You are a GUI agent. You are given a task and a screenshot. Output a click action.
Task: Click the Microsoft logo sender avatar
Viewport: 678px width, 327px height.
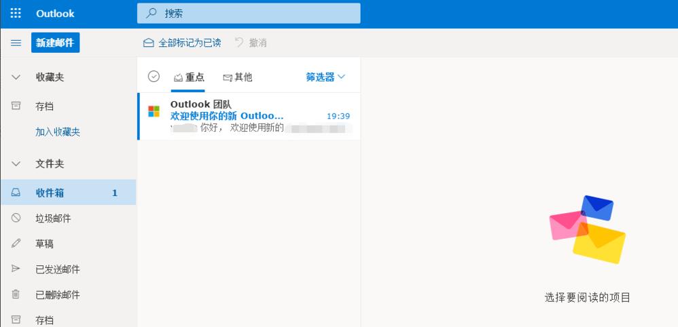[x=154, y=111]
